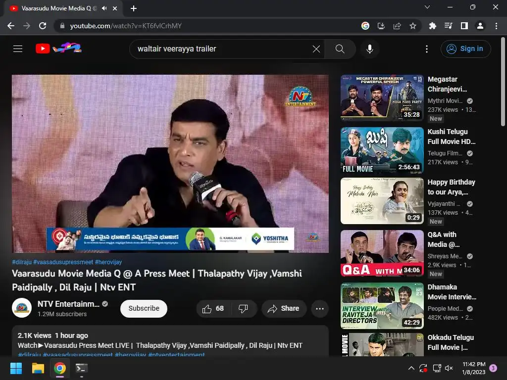507x380 pixels.
Task: Open clock and date in taskbar
Action: pos(474,368)
